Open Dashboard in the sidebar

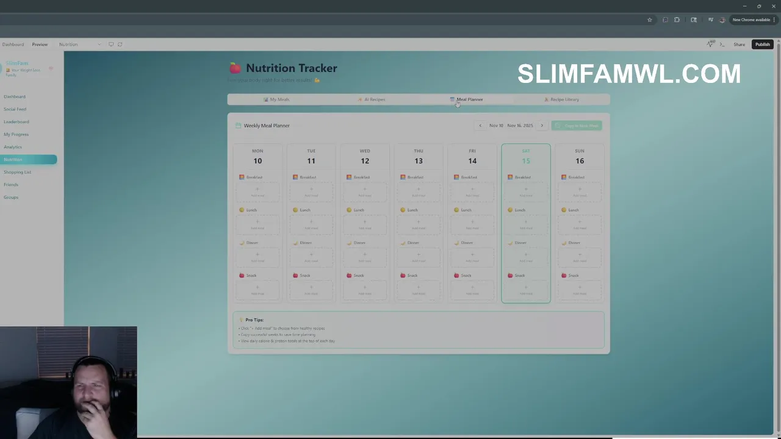pos(15,96)
